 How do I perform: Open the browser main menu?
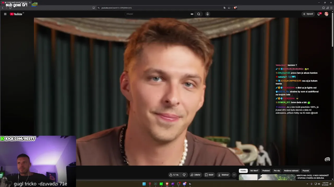point(331,8)
